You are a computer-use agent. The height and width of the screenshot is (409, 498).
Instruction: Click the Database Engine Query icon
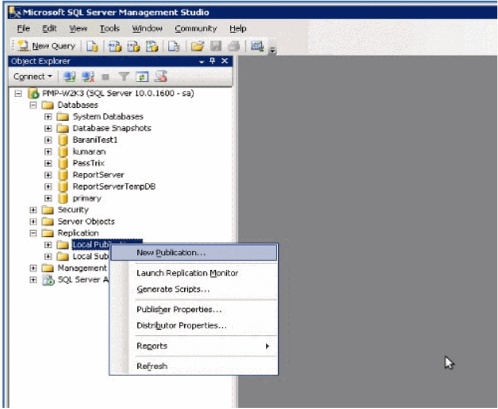point(92,46)
